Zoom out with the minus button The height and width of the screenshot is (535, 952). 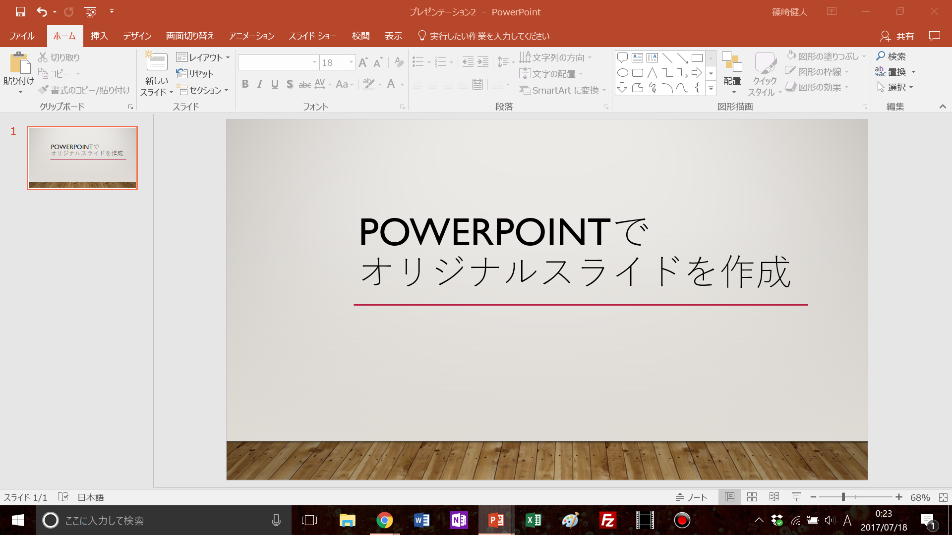click(x=813, y=497)
